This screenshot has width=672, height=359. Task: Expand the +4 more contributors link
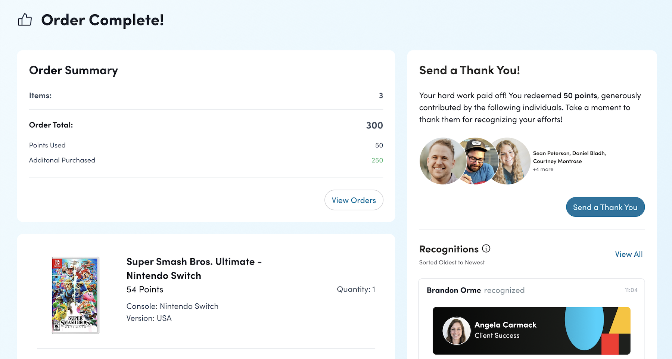pyautogui.click(x=543, y=169)
